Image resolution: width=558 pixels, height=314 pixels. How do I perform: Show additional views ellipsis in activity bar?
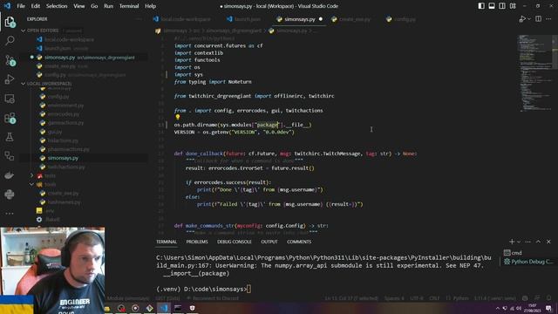(10, 213)
